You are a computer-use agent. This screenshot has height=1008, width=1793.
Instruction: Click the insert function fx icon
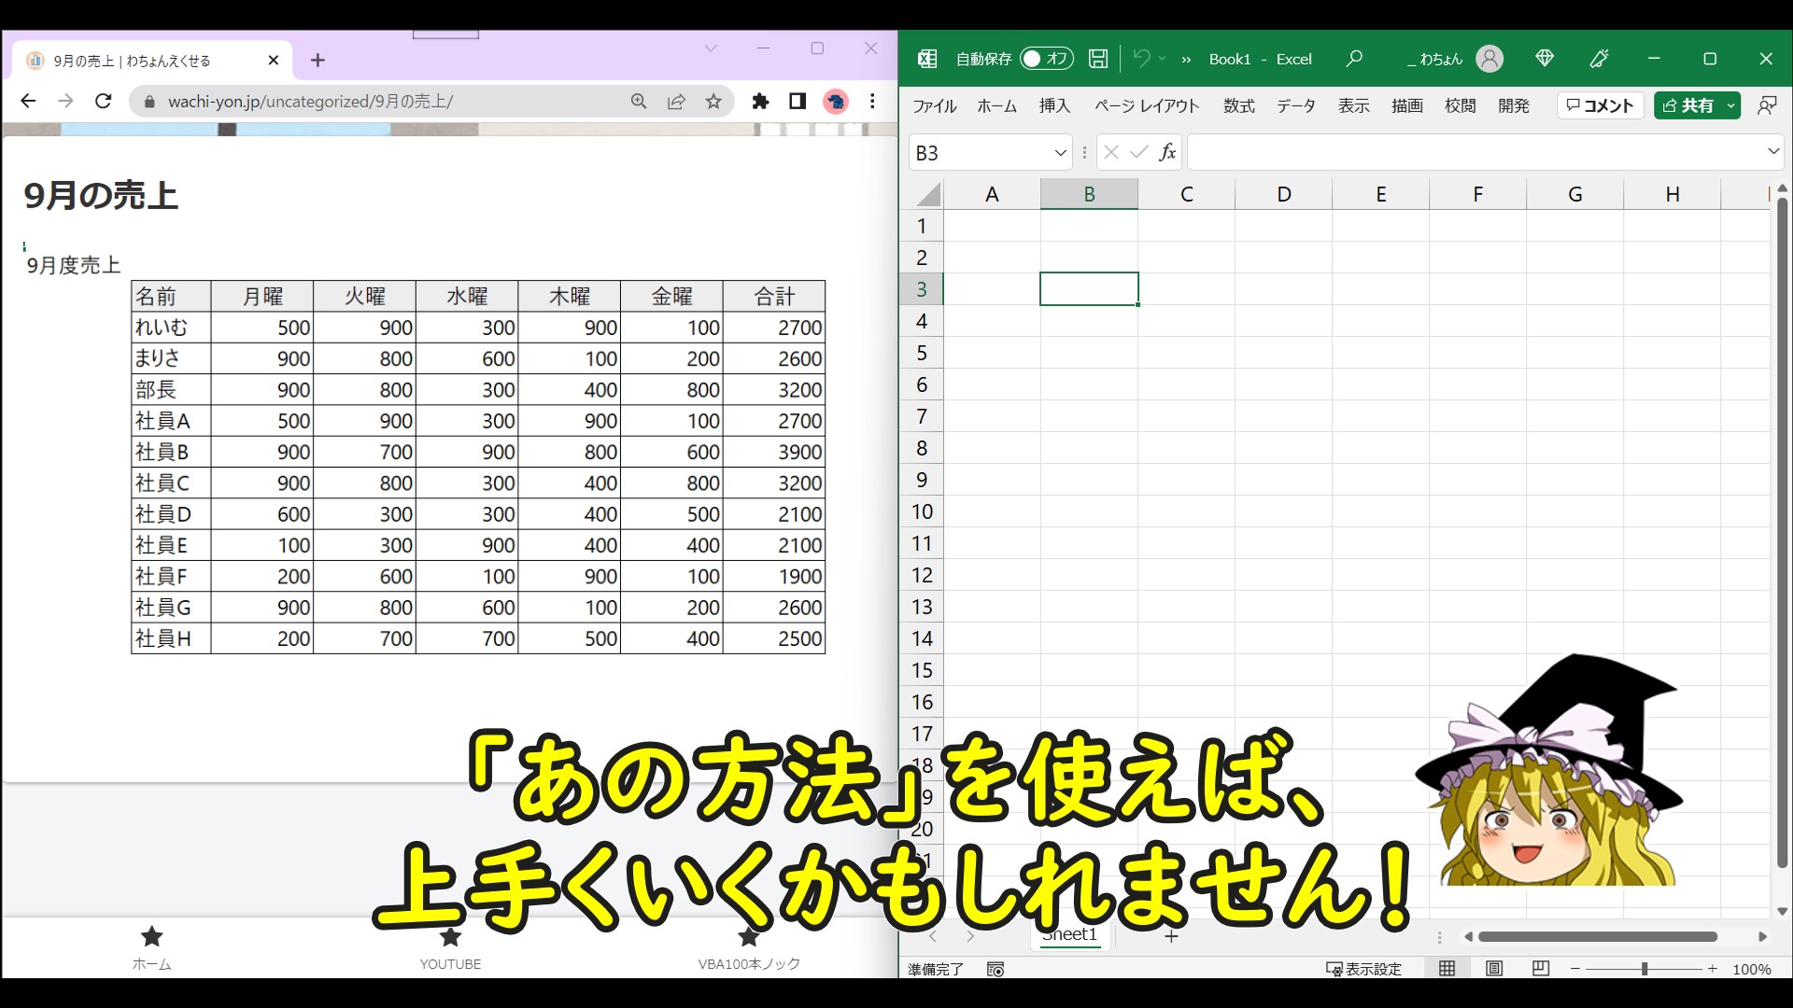pos(1167,152)
